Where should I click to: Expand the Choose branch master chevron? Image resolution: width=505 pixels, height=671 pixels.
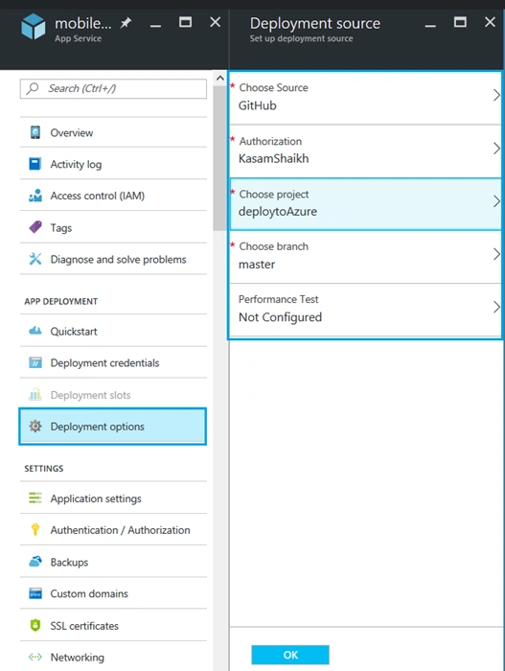click(496, 254)
